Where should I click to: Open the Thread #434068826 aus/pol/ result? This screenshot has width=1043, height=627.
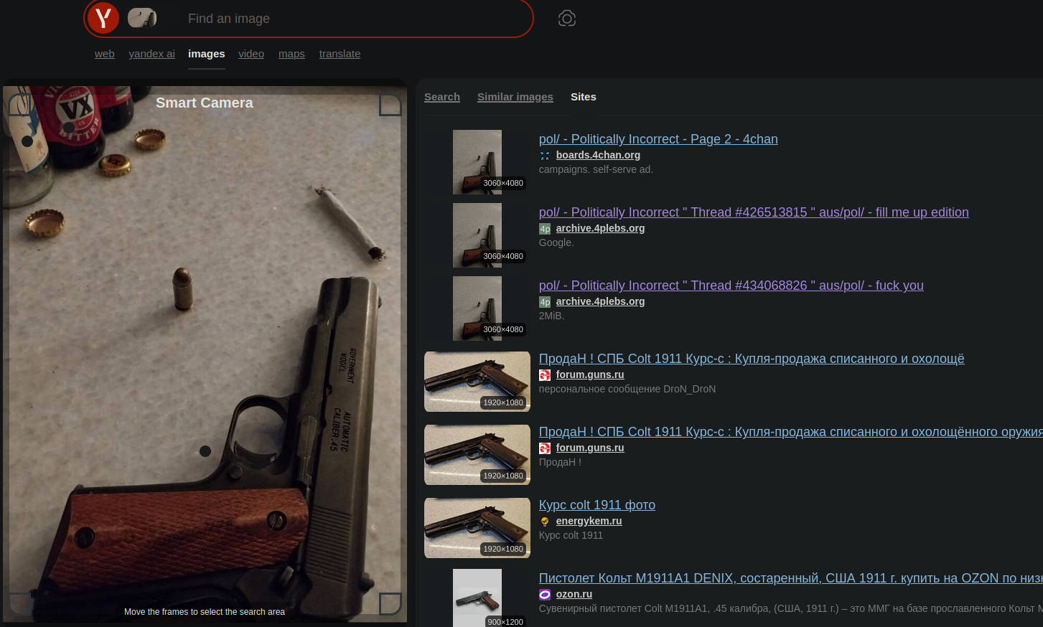coord(731,286)
